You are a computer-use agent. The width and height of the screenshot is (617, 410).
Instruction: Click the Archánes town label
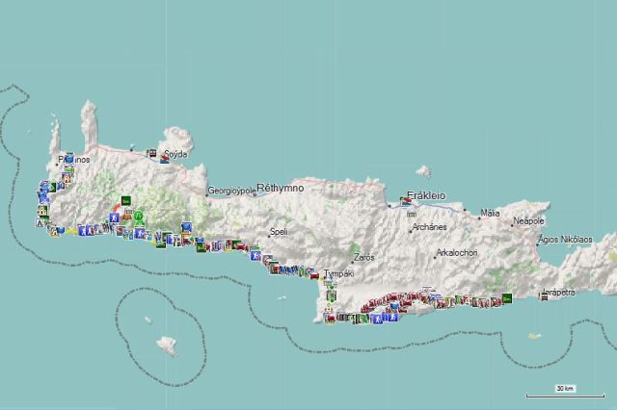429,228
